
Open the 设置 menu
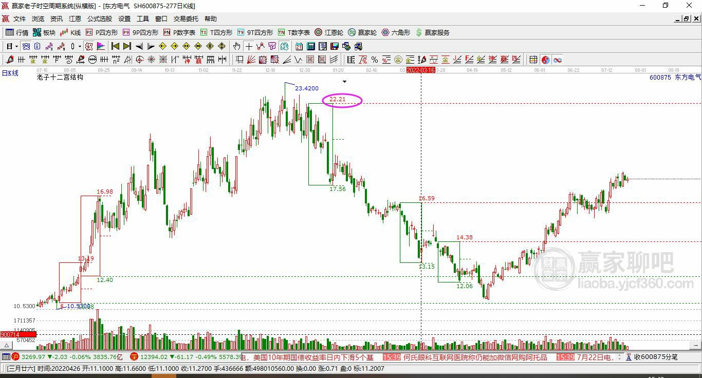pyautogui.click(x=124, y=19)
